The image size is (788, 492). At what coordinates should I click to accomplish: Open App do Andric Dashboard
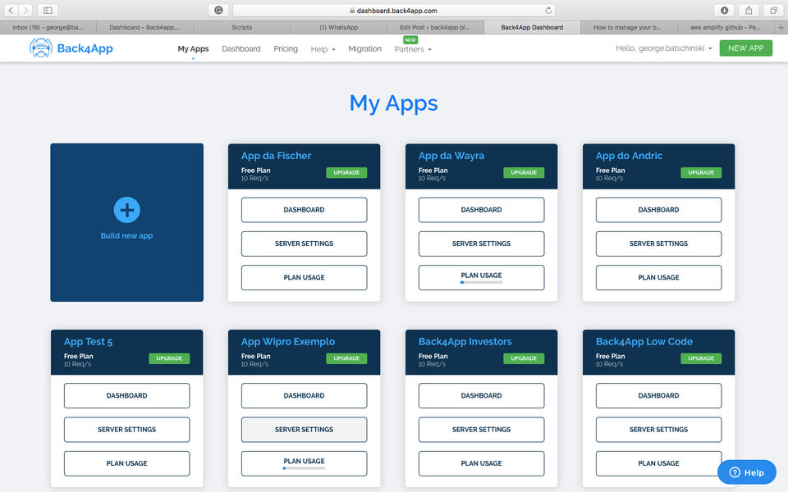(x=659, y=210)
